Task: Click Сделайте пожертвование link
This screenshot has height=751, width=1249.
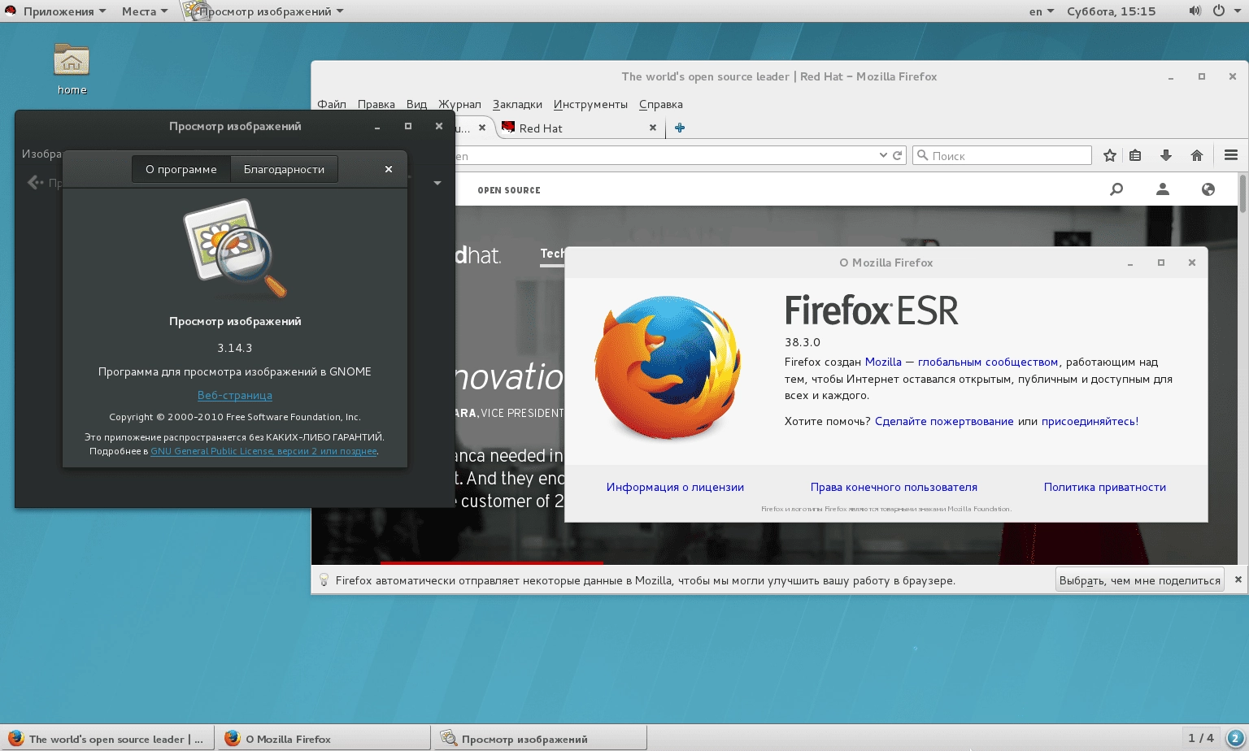Action: click(944, 421)
